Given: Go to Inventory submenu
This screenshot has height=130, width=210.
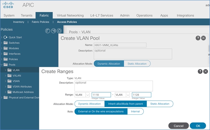Looking at the screenshot, I should (x=19, y=22).
